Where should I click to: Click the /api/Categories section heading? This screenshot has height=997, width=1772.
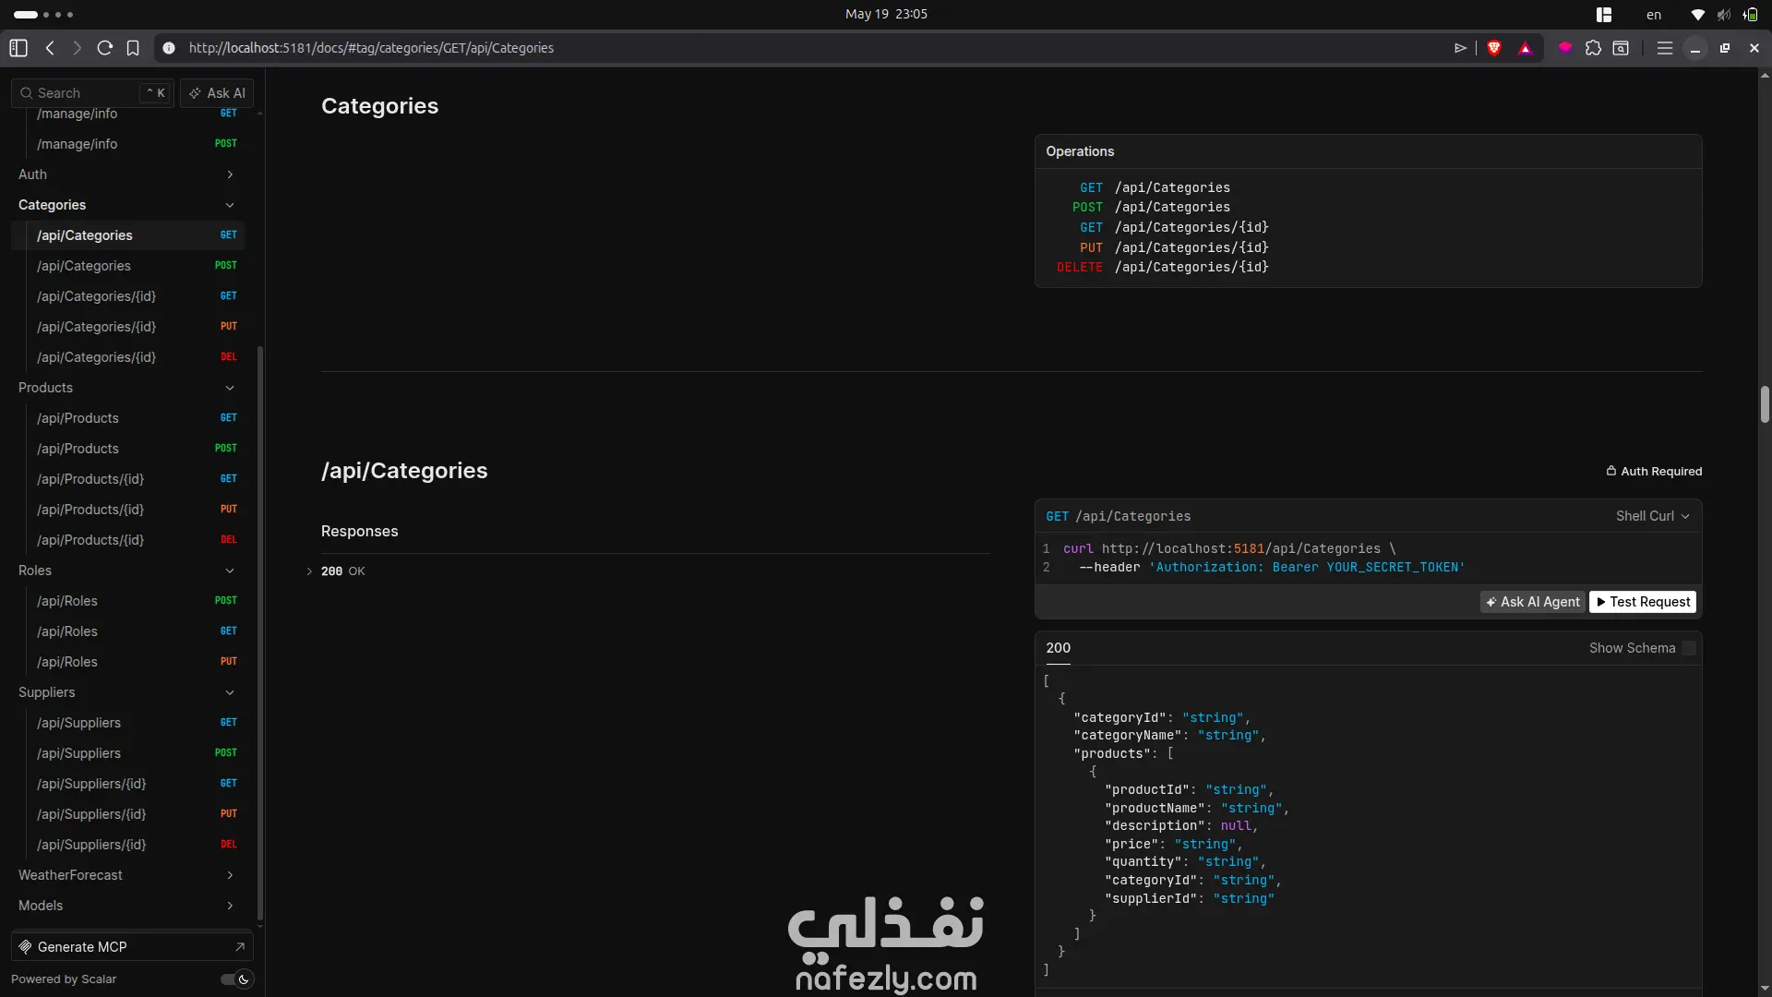pos(404,471)
